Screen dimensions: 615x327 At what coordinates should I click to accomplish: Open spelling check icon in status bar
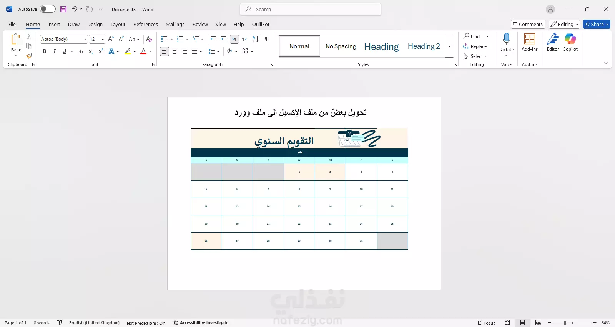pos(60,323)
